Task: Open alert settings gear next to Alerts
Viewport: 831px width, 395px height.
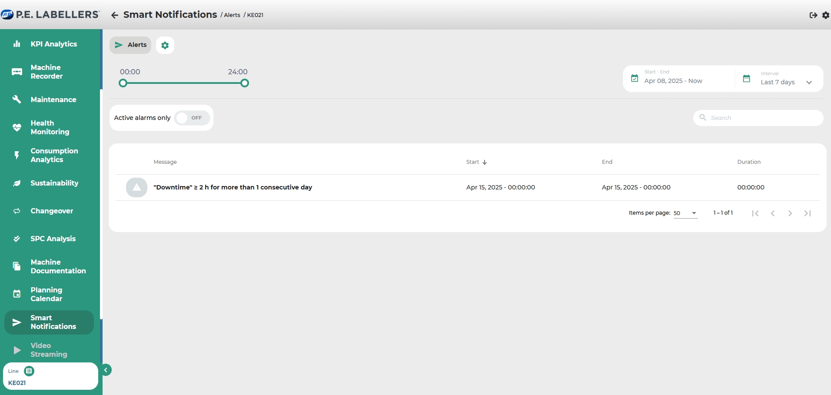Action: [165, 45]
